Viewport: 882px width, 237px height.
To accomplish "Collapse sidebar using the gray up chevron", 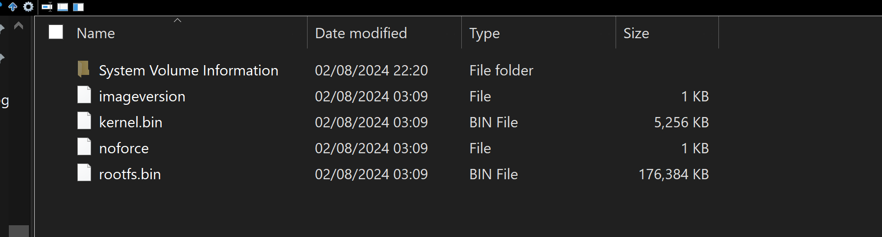I will click(19, 25).
